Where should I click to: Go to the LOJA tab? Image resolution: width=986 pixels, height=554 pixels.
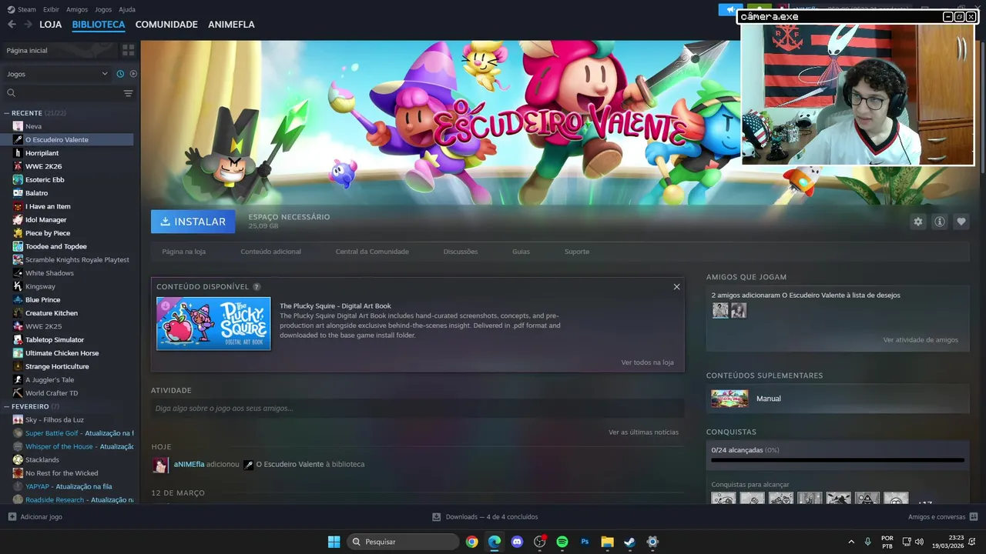point(51,25)
